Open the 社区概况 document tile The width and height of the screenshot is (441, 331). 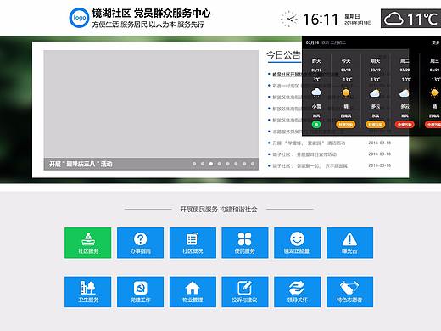[193, 243]
